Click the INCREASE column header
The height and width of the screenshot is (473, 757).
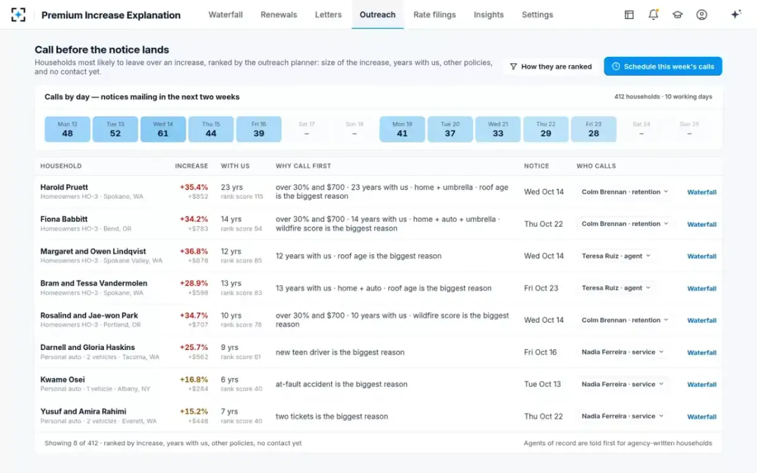click(x=191, y=166)
